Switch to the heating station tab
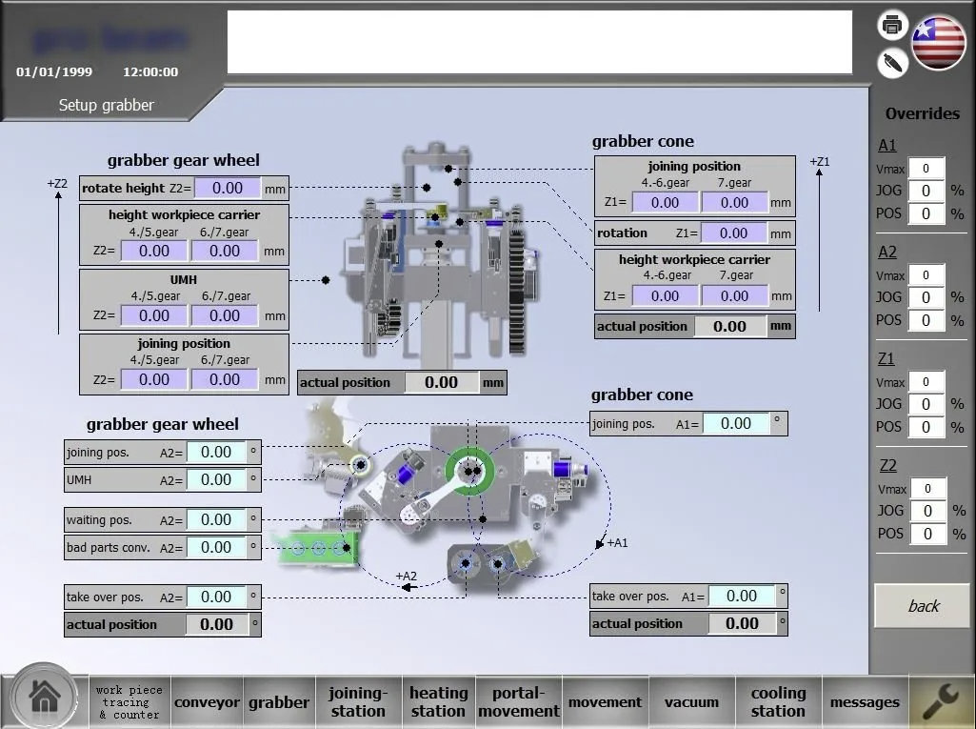 [x=438, y=702]
